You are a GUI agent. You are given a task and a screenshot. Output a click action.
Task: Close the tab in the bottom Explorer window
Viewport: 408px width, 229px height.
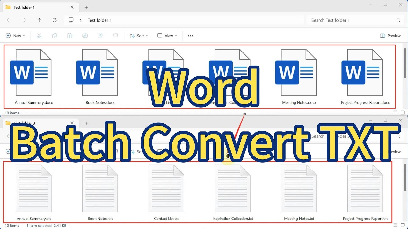(x=72, y=123)
